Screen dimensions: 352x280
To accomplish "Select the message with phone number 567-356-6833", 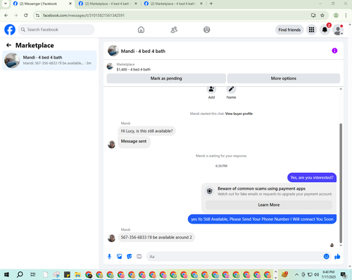I will [x=156, y=238].
